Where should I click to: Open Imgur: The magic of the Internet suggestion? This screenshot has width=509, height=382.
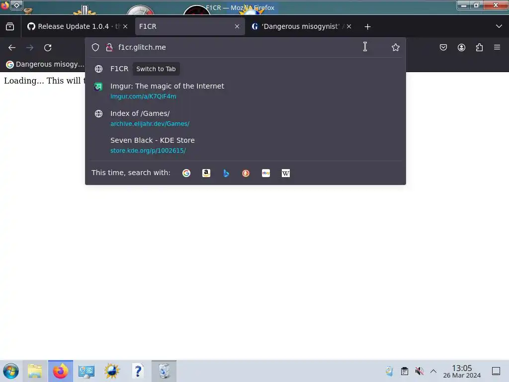click(246, 91)
